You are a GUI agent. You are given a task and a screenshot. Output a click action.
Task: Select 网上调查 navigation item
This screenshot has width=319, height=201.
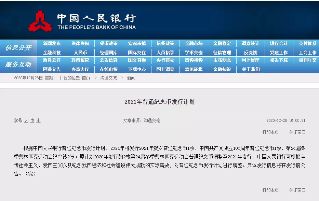[x=165, y=69]
